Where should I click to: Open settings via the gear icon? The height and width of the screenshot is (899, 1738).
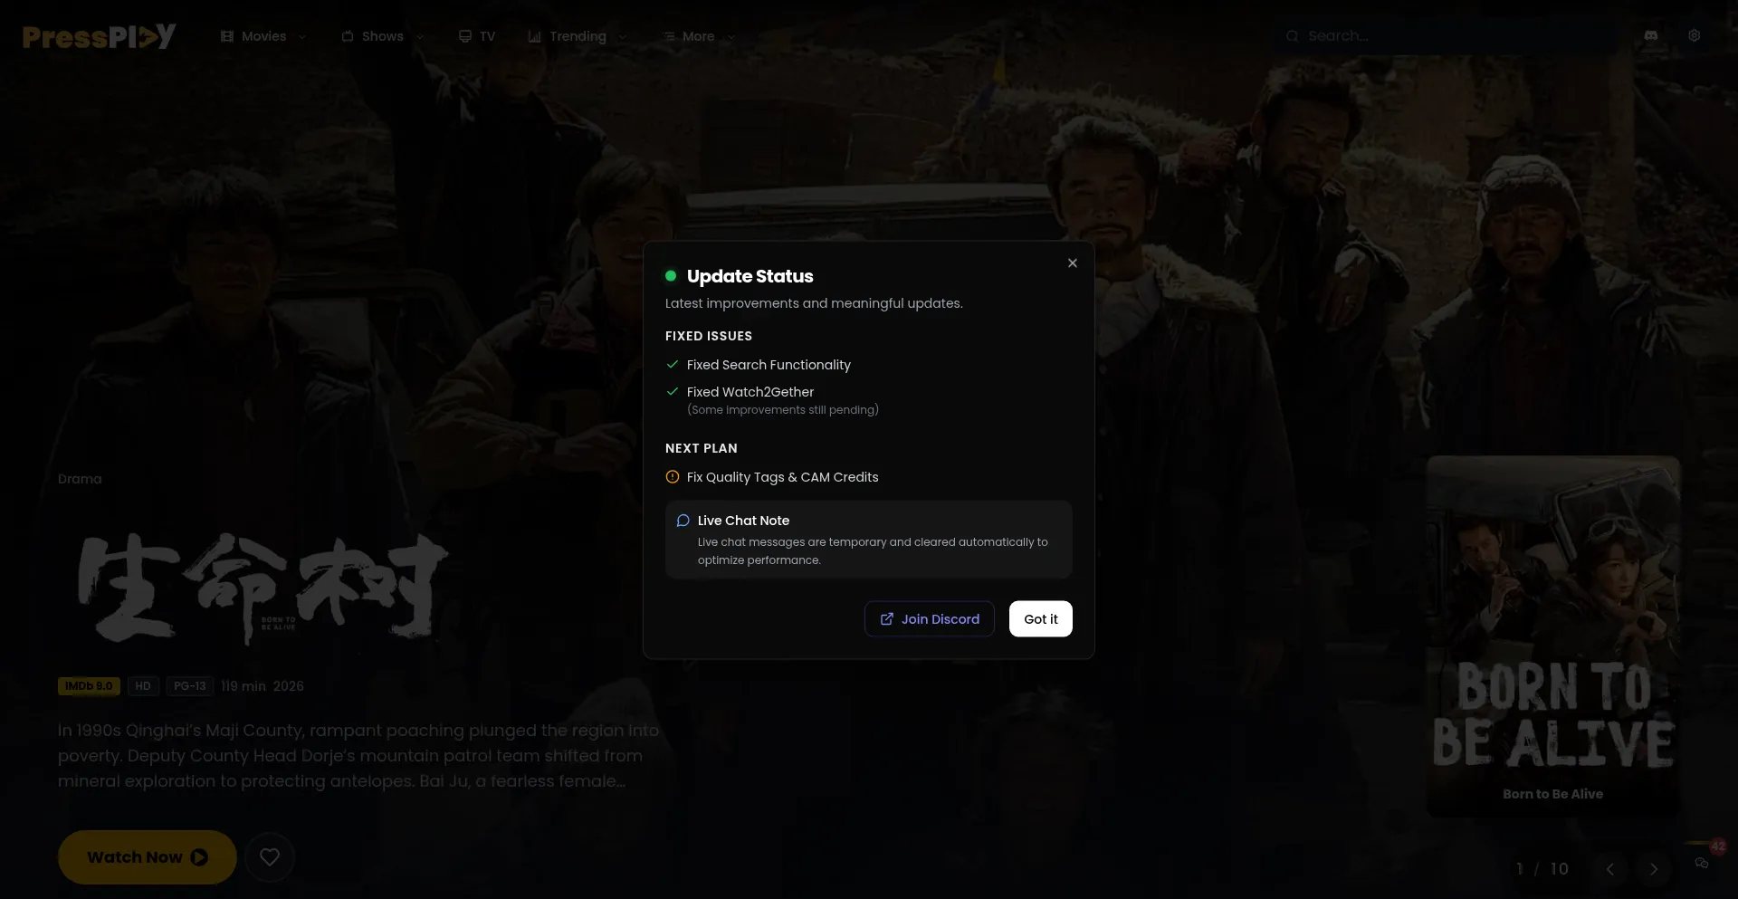(x=1695, y=35)
